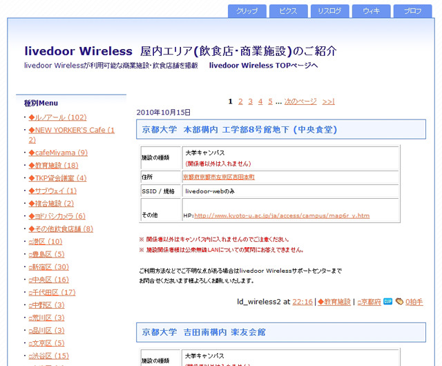The image size is (442, 366).
Task: Click the 次のページ link
Action: click(300, 102)
